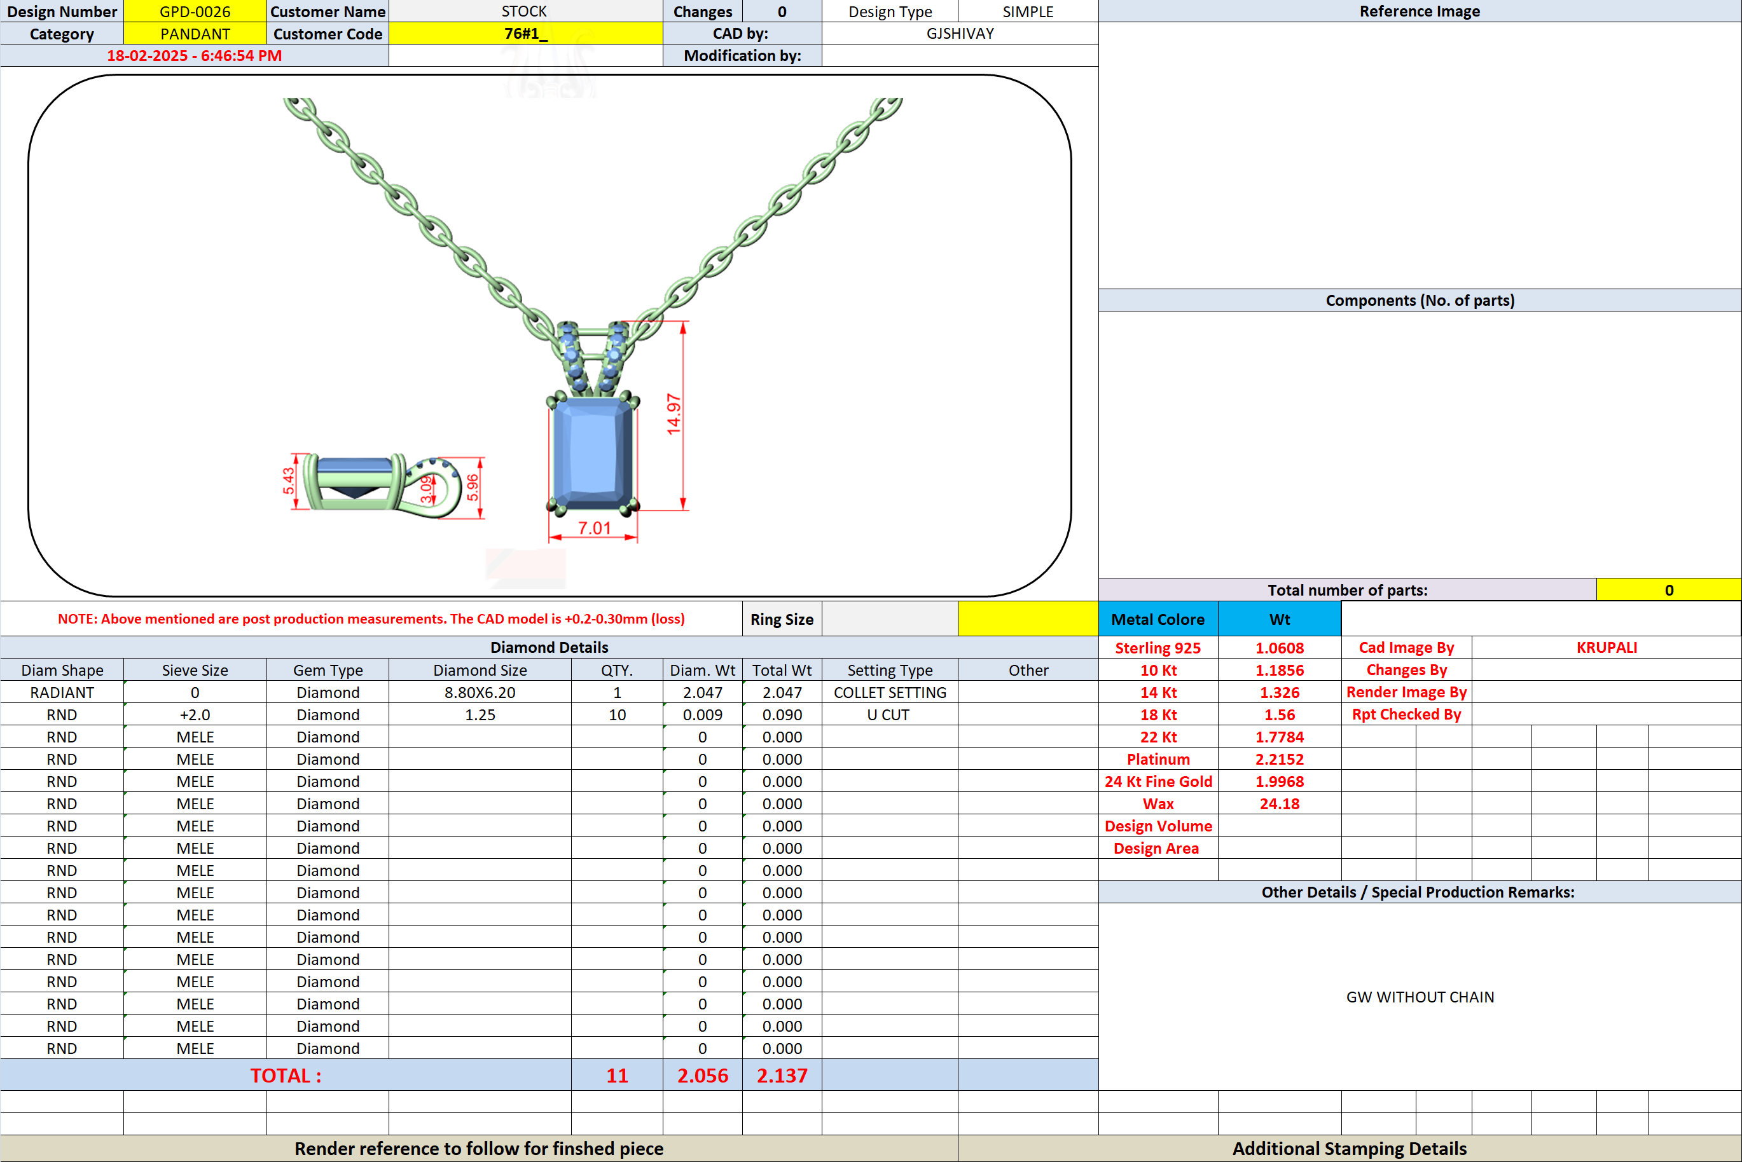
Task: Select the Sieve Size column header
Action: tap(195, 670)
